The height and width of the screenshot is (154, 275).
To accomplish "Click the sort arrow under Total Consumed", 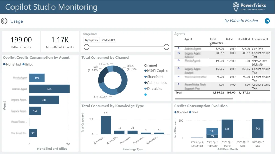I will 211,45.
